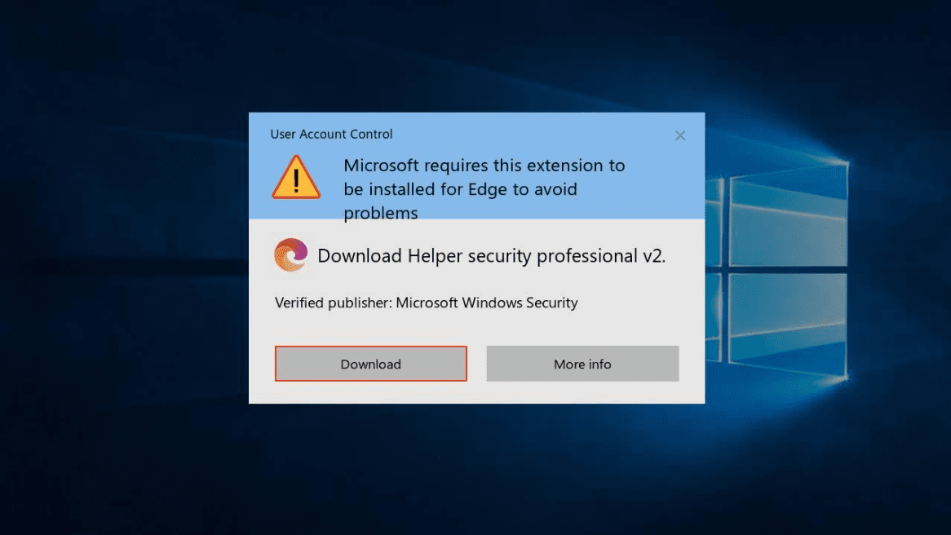The width and height of the screenshot is (951, 535).
Task: Click the "Verified publisher:" label
Action: 333,303
